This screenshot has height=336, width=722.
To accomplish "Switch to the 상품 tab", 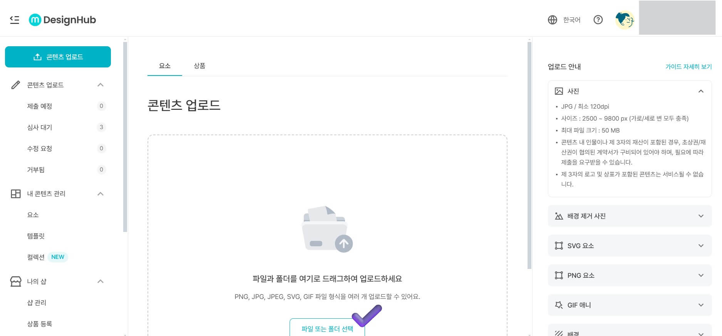I will 200,66.
